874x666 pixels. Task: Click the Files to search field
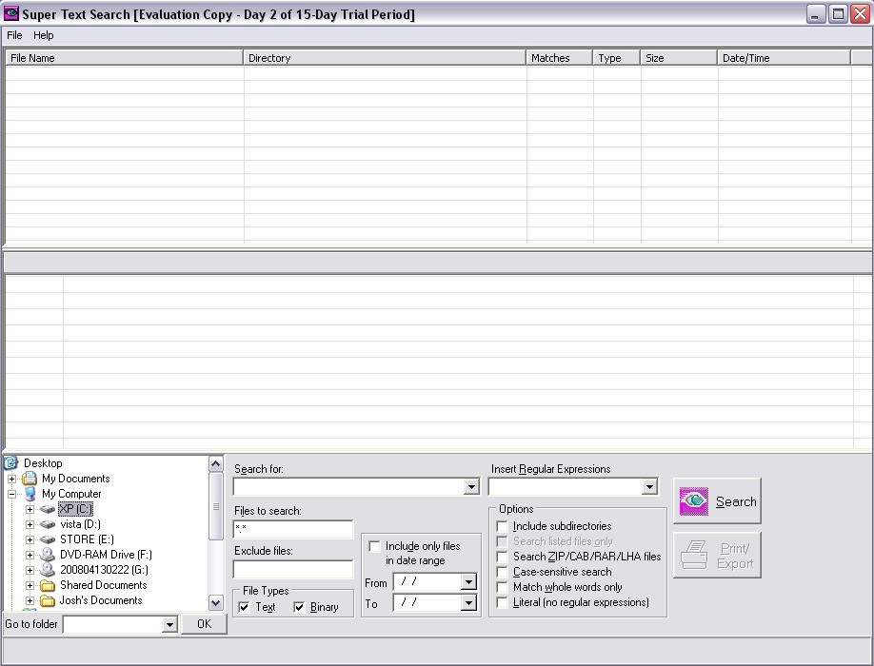293,529
